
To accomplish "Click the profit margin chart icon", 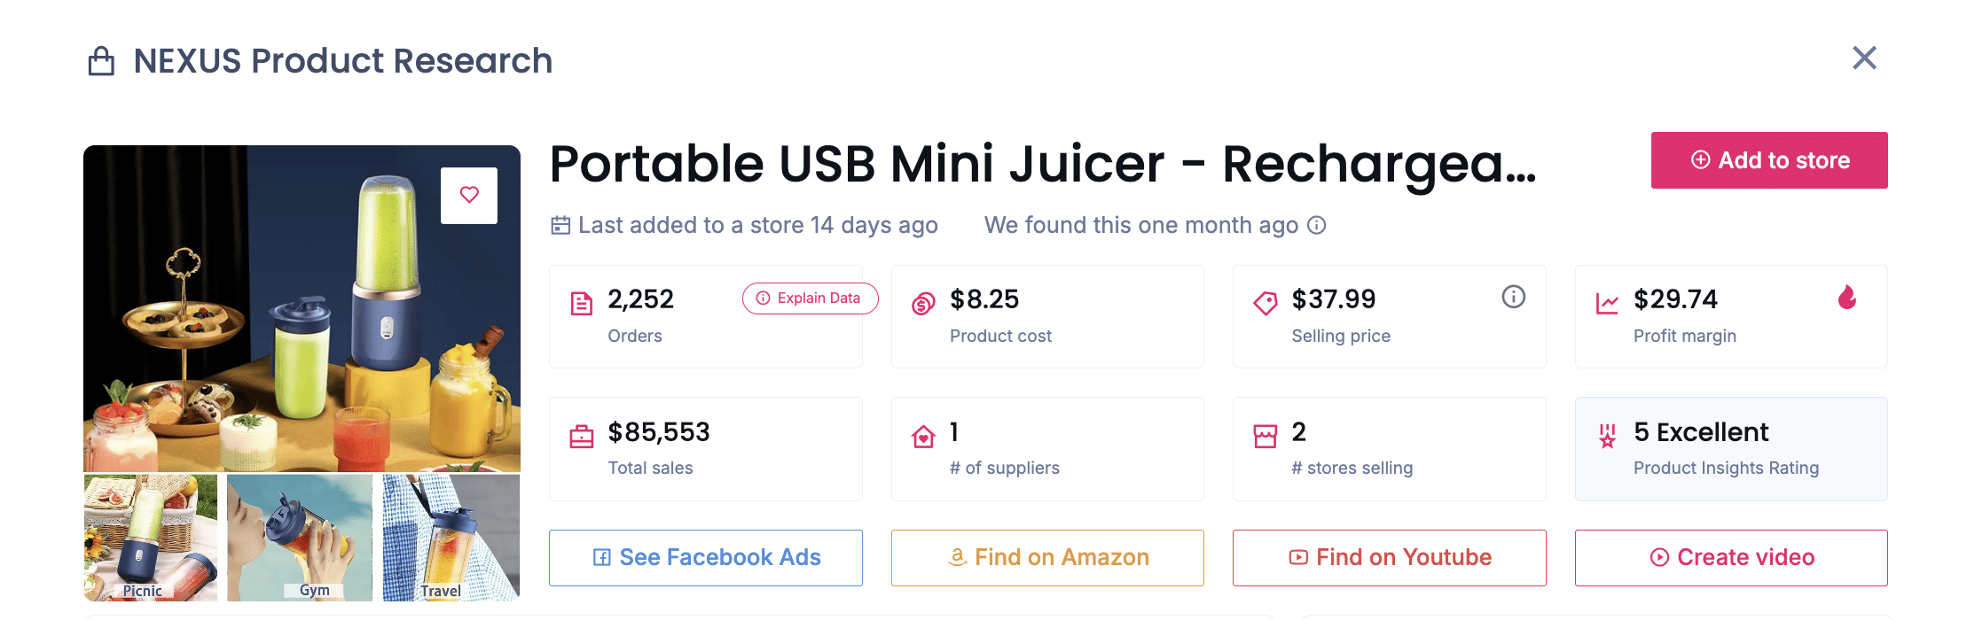I will [x=1608, y=301].
